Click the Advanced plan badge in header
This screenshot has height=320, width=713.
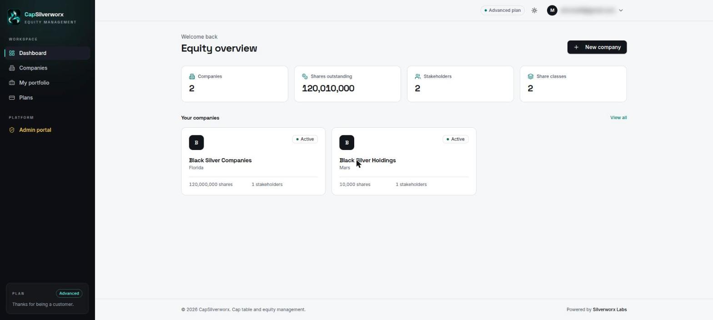(x=502, y=10)
